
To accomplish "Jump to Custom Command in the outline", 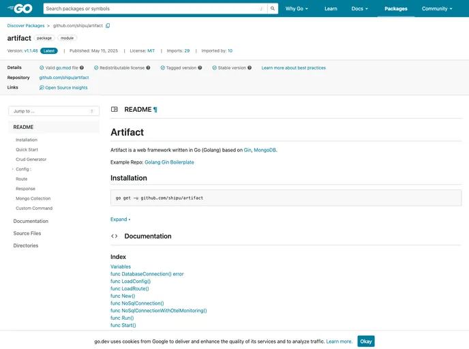I will (34, 208).
